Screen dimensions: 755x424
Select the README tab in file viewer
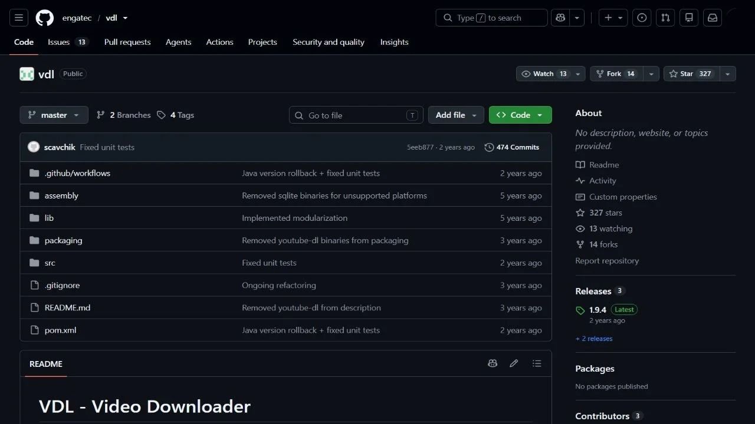coord(46,364)
